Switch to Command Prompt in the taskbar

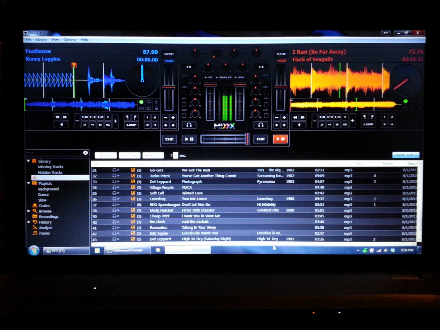128,250
